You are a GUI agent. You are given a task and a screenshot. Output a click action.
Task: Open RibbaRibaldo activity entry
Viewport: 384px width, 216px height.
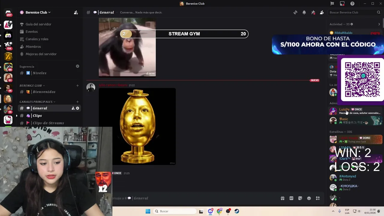(343, 33)
